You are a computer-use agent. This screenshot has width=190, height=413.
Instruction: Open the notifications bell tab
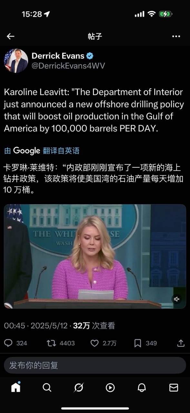tap(142, 387)
